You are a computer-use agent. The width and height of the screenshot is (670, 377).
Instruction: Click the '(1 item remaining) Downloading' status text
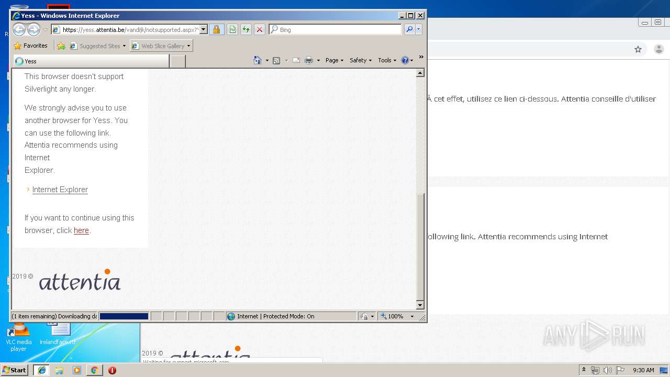54,316
